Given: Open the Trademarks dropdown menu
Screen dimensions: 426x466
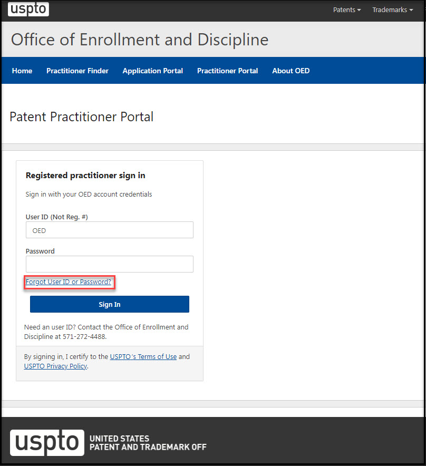Looking at the screenshot, I should pyautogui.click(x=392, y=10).
